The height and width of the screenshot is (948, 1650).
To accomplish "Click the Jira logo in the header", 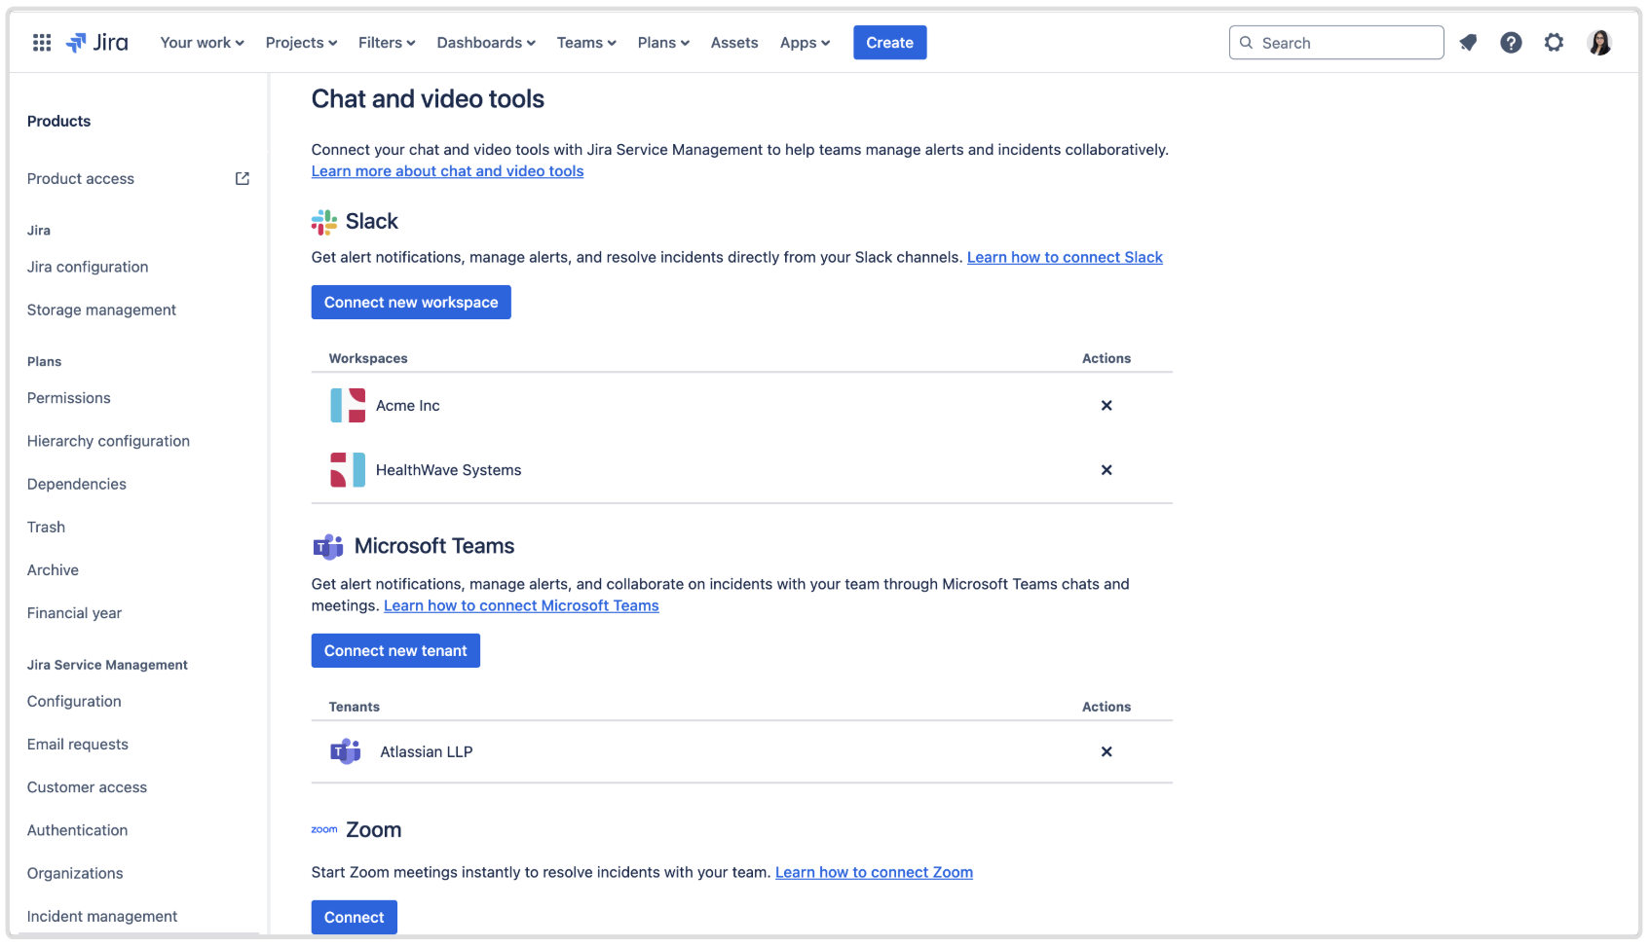I will point(96,42).
